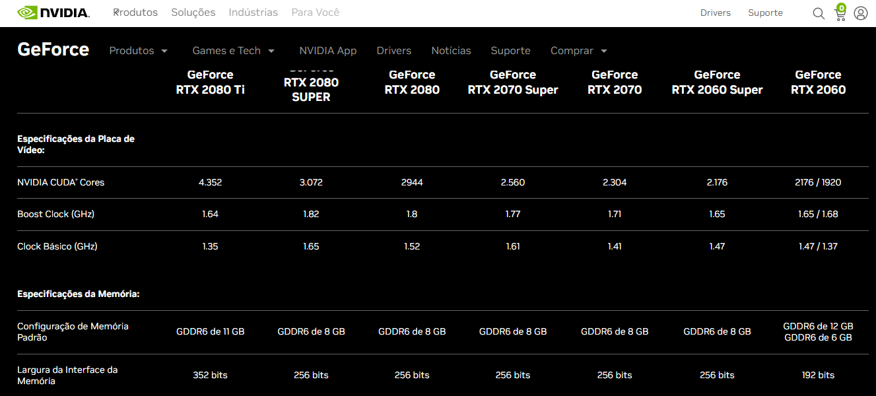Viewport: 876px width, 396px height.
Task: Click 352 bits cell
Action: coord(210,375)
